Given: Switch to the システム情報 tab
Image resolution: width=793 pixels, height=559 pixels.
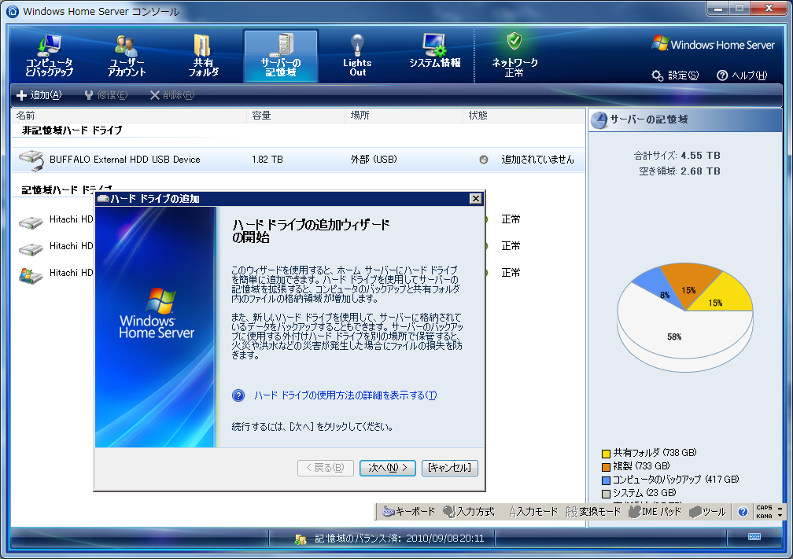Looking at the screenshot, I should 434,52.
